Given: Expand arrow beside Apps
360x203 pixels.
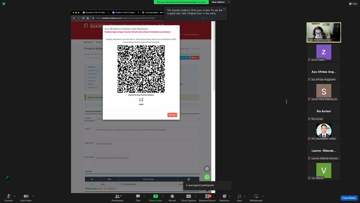Looking at the screenshot, I should 245,196.
